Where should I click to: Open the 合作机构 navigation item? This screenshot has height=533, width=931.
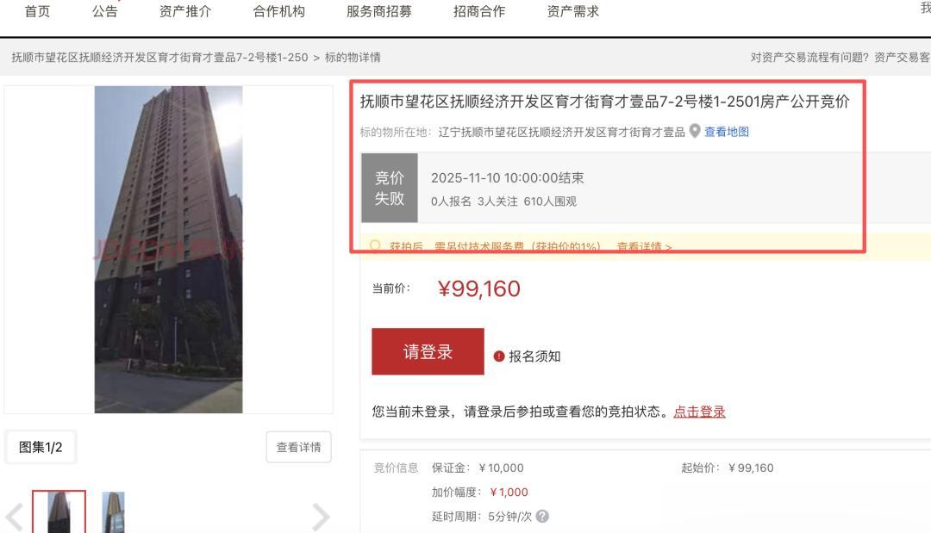pos(279,11)
